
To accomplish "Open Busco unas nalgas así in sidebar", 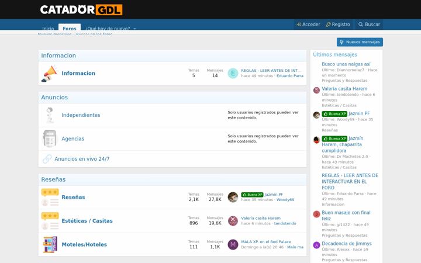I will click(346, 64).
